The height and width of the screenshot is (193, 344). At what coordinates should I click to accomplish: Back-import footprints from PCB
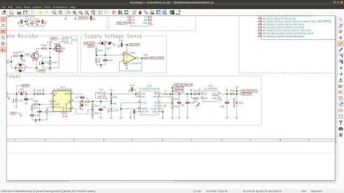(178, 12)
